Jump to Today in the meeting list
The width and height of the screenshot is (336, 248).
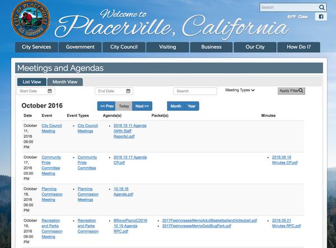point(124,106)
